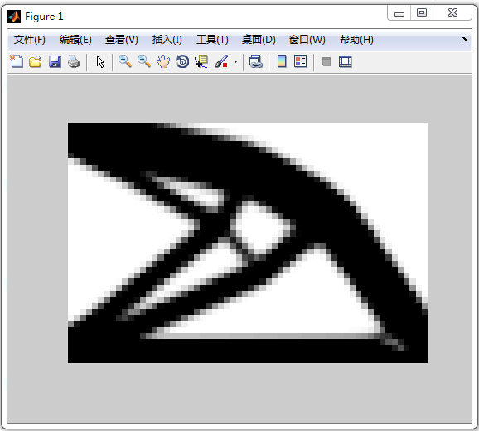
Task: Open the 查看(V) menu
Action: click(122, 40)
